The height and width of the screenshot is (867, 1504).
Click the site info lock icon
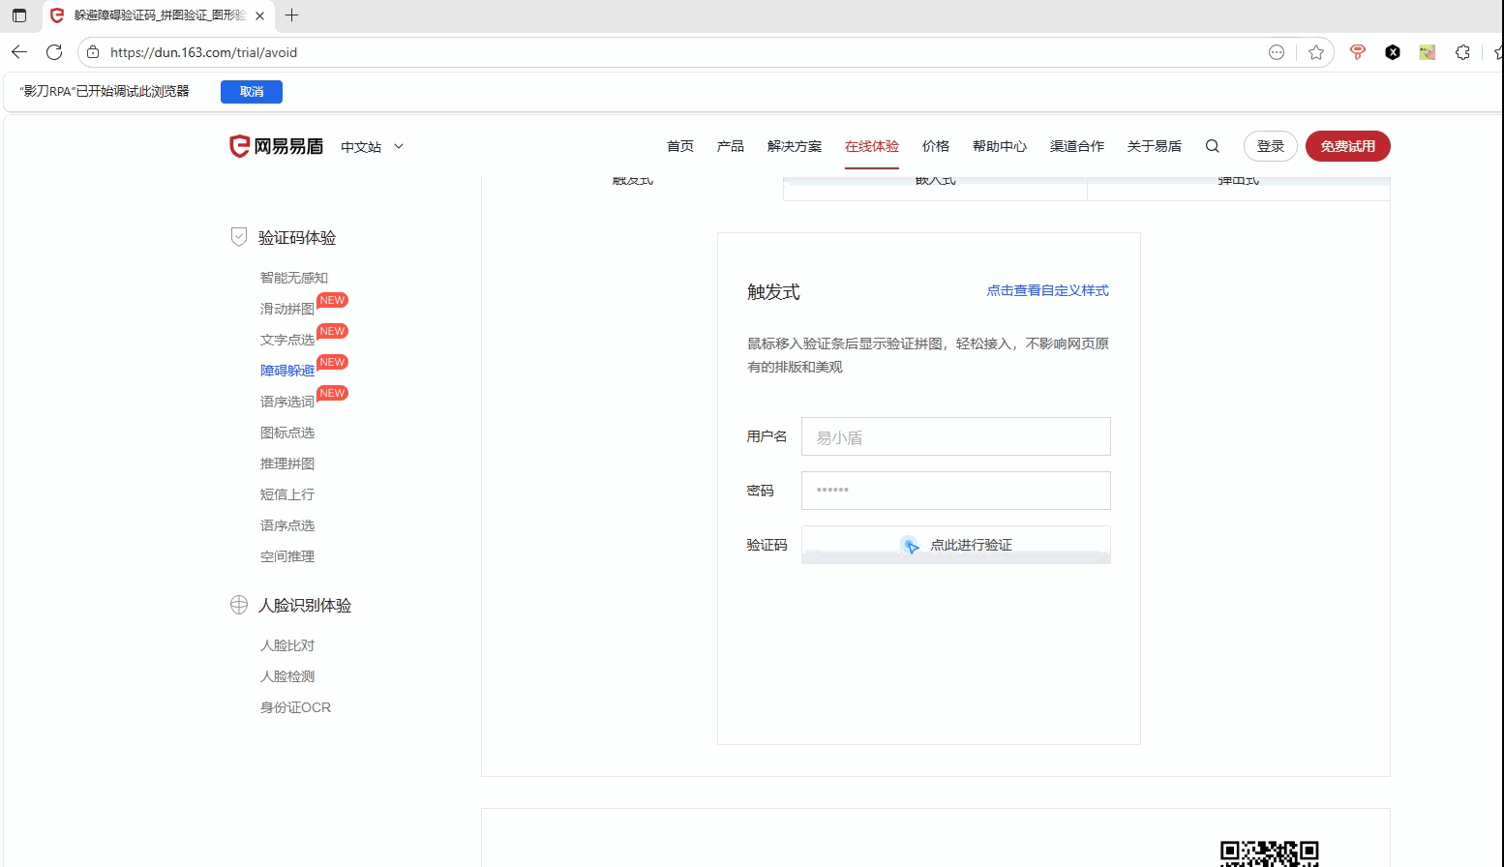92,52
